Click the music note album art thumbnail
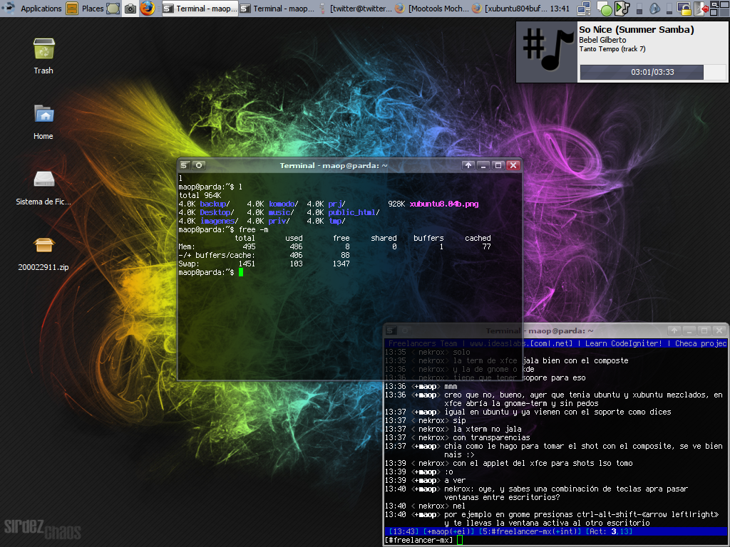The height and width of the screenshot is (547, 730). coord(547,51)
